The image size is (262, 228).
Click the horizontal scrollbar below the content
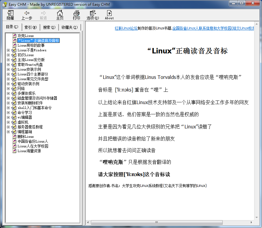point(156,223)
